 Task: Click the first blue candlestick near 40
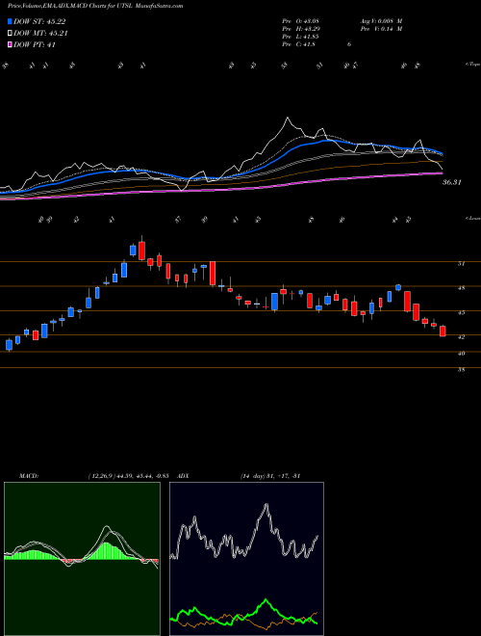9,345
